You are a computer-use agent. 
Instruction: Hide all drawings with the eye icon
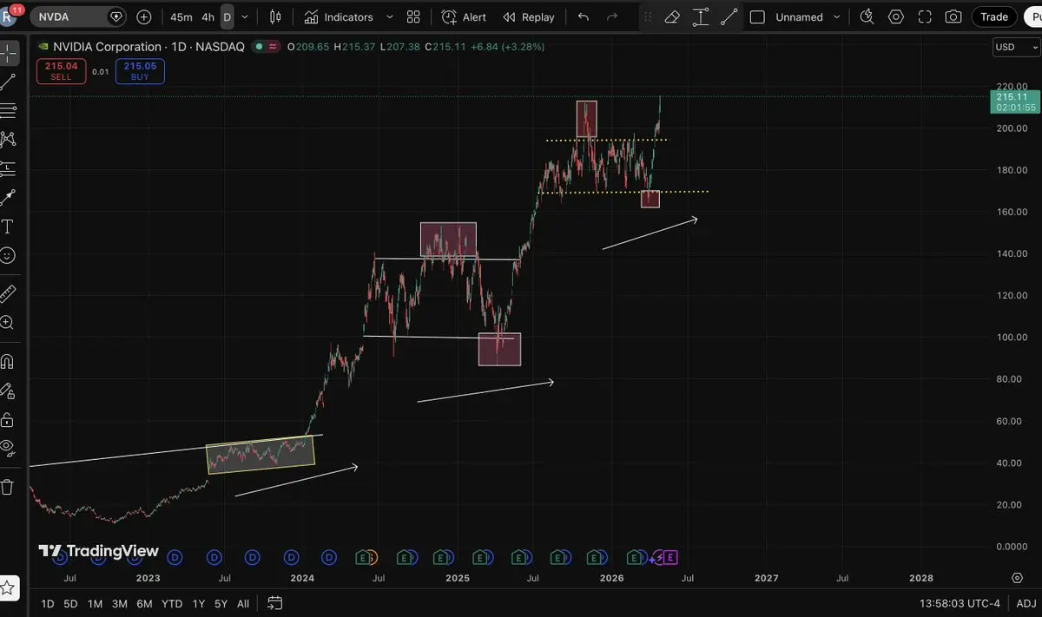click(8, 448)
